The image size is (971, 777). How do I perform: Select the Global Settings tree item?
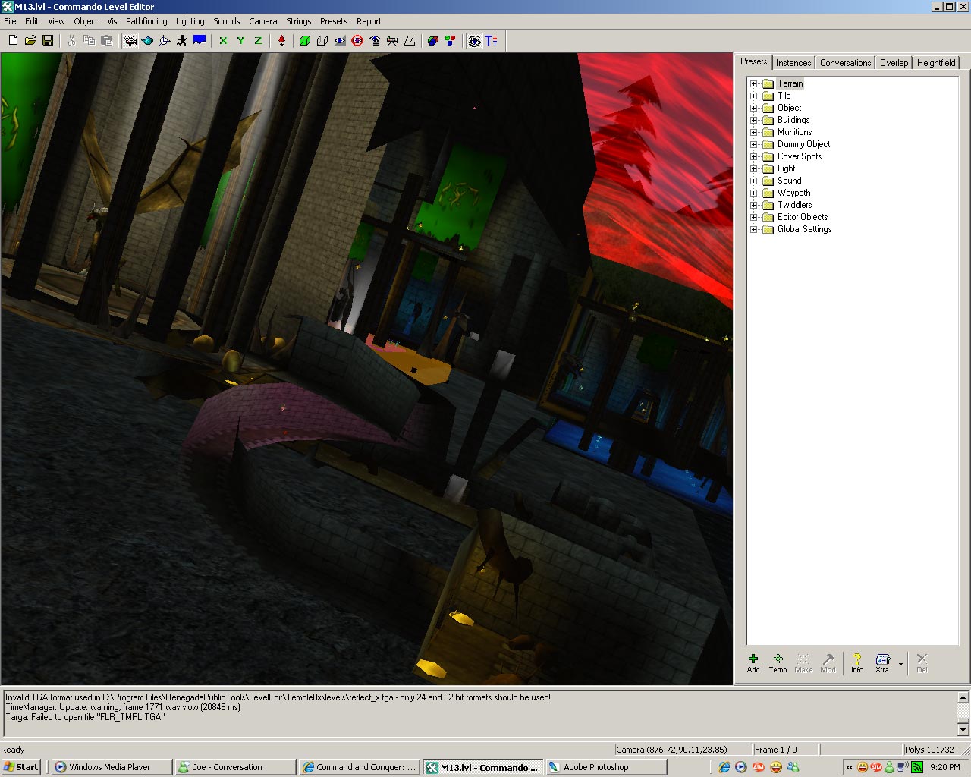(x=804, y=229)
